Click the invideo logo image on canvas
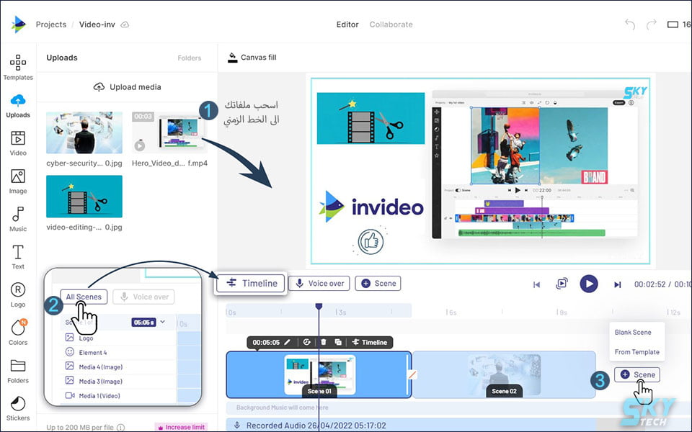The width and height of the screenshot is (692, 432). (x=371, y=207)
